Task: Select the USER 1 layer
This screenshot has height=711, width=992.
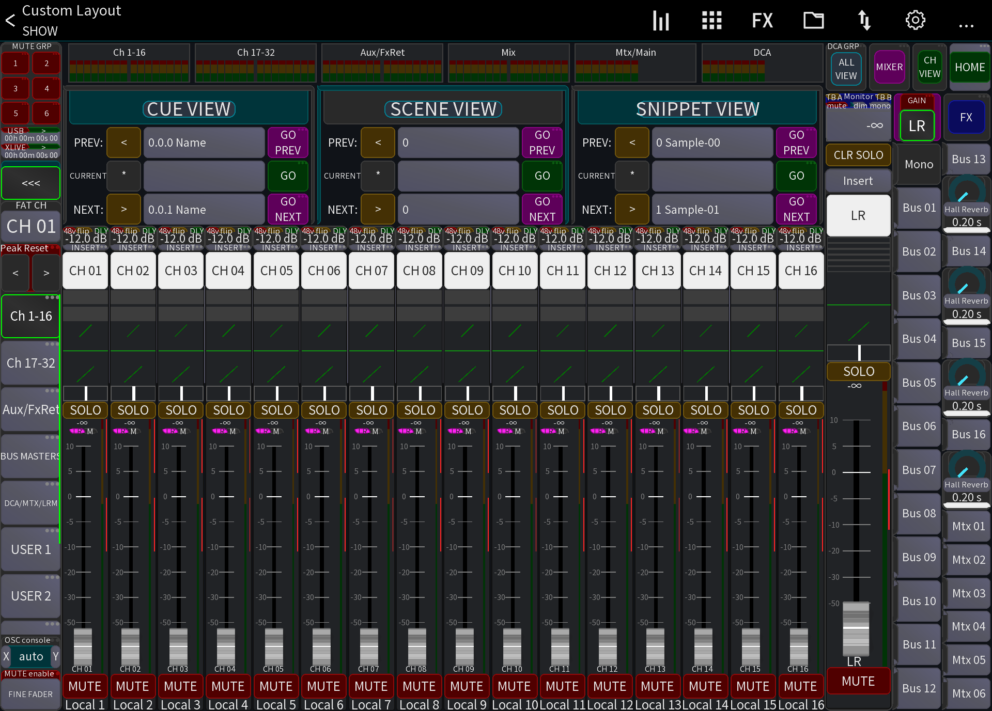Action: pos(30,549)
